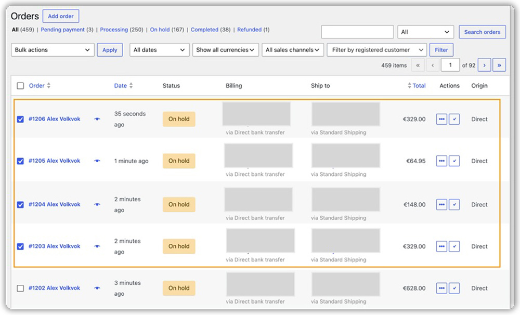The height and width of the screenshot is (315, 520).
Task: Uncheck order #1203 checkbox
Action: tap(20, 247)
